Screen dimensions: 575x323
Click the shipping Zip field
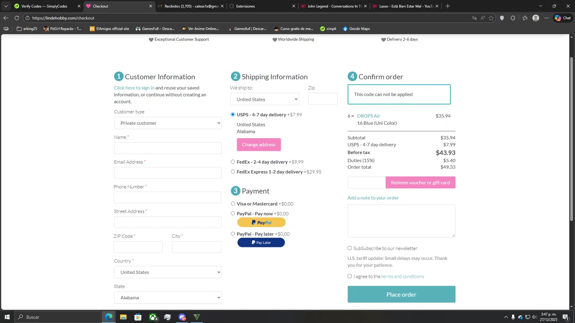point(323,99)
